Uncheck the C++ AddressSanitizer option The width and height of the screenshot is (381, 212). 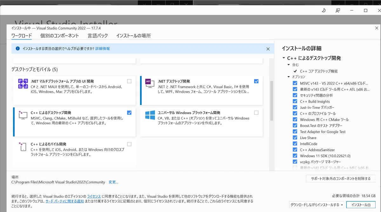pos(295,150)
